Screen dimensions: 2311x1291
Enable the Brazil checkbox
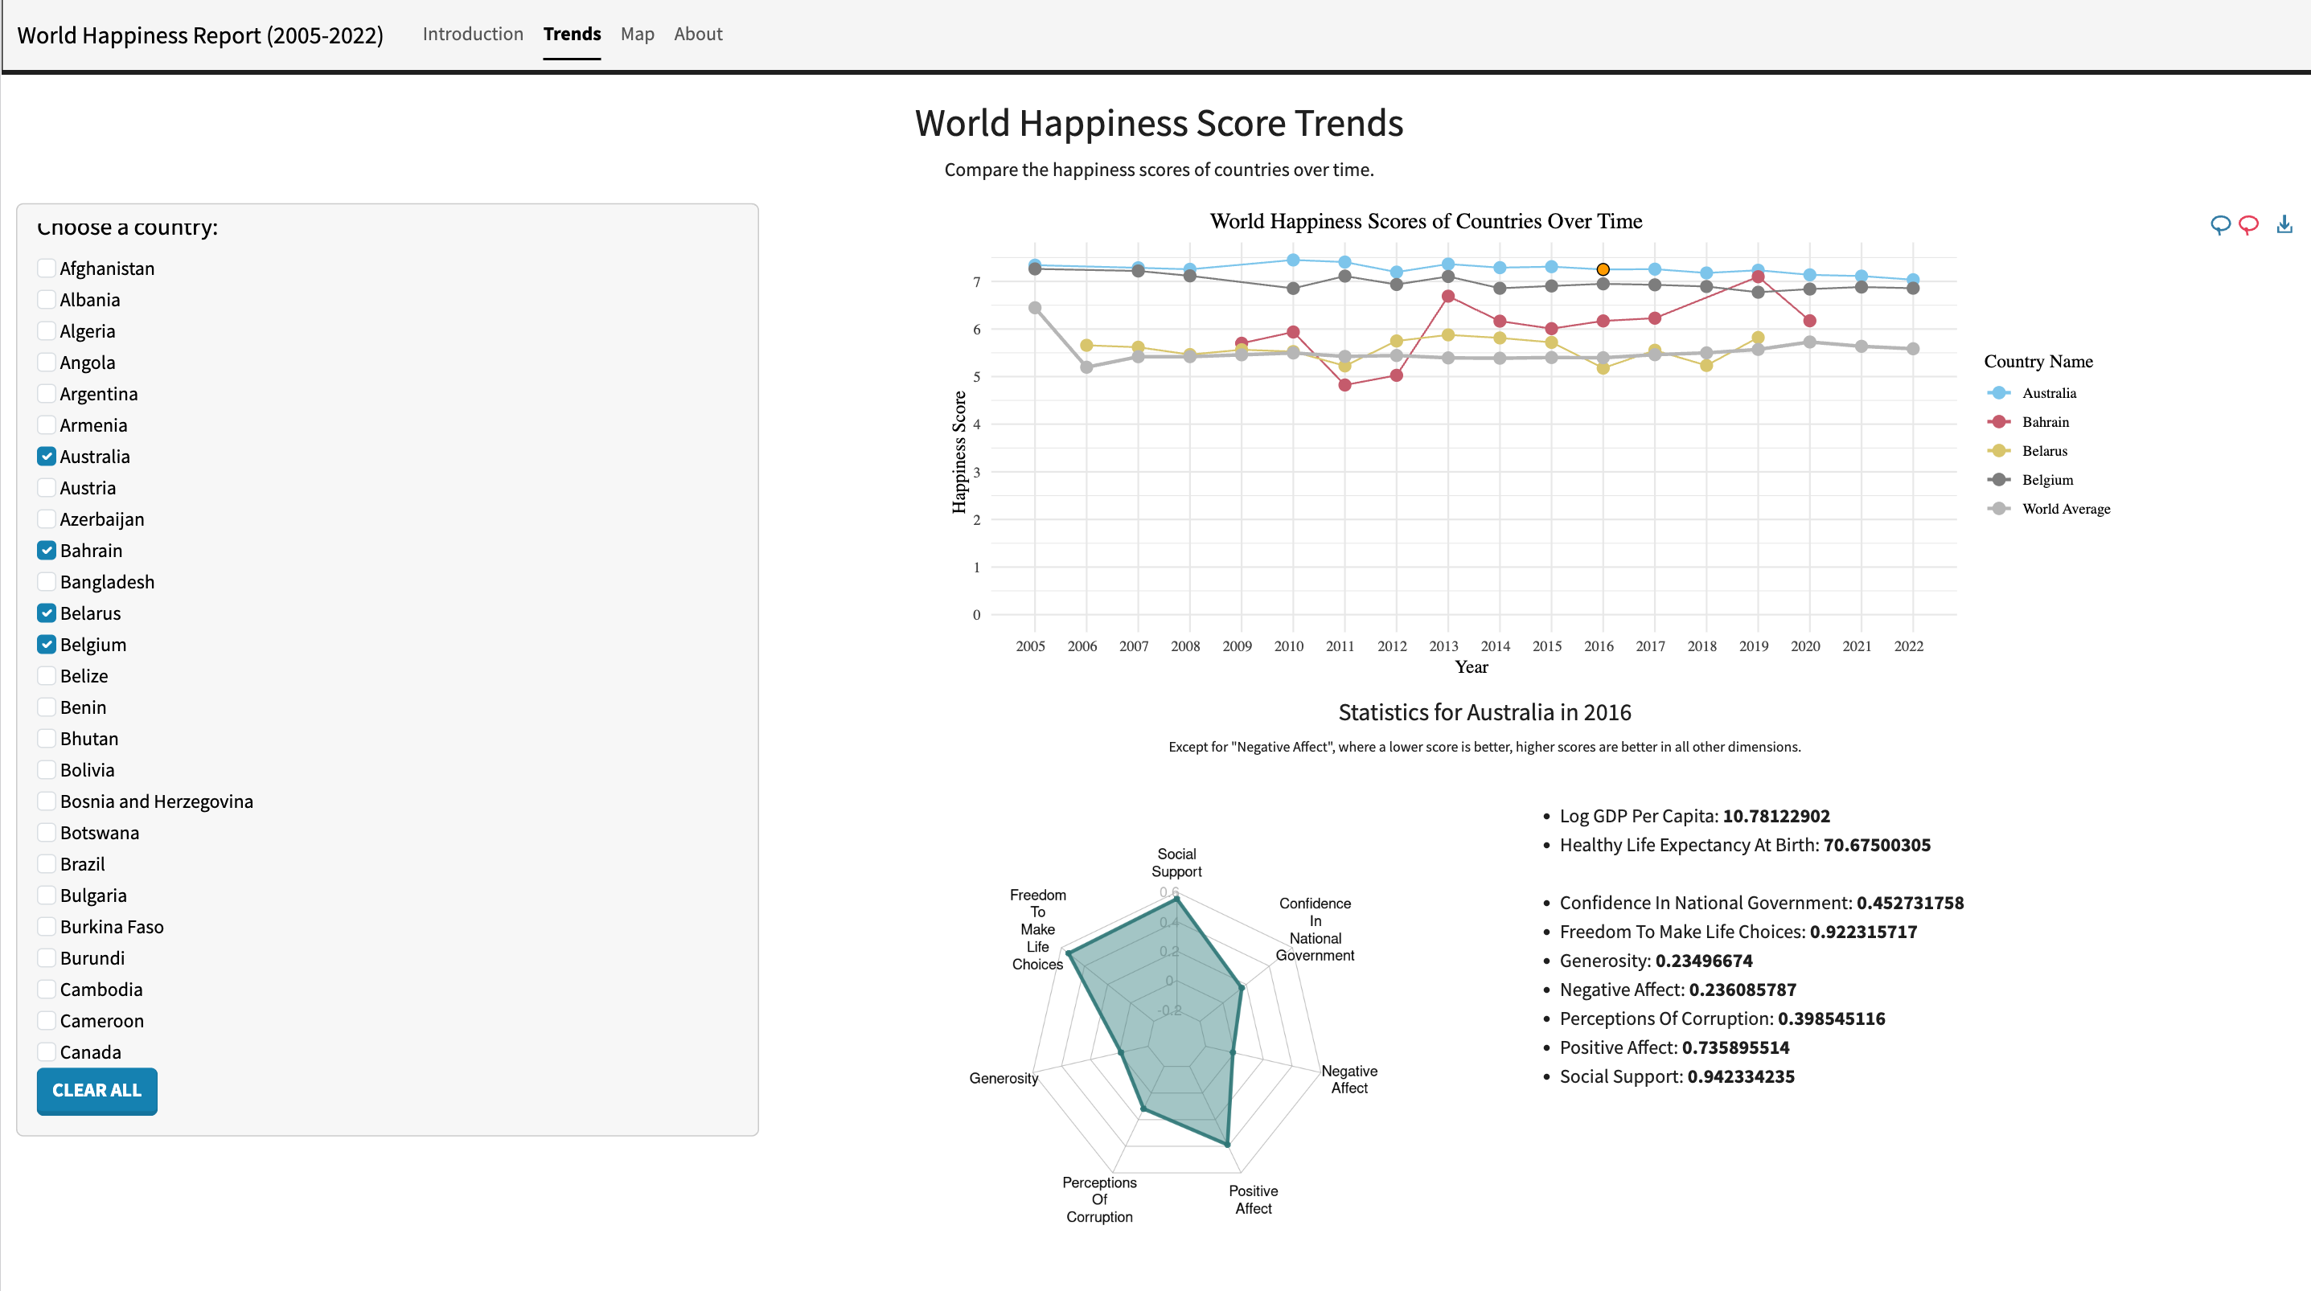click(47, 863)
